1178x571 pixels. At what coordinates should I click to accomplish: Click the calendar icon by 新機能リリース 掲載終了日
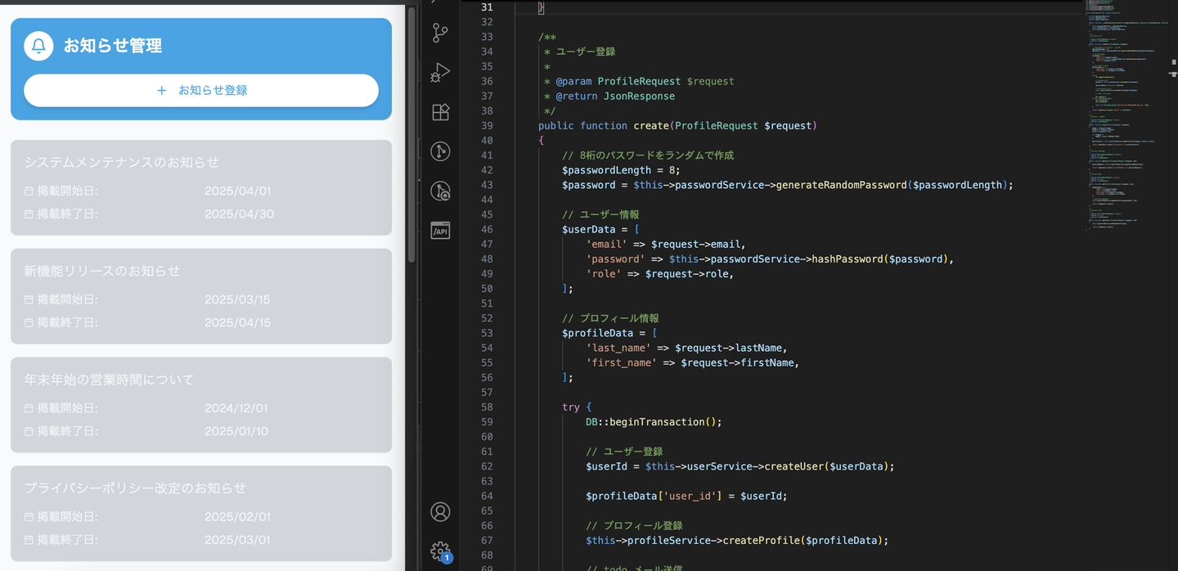pyautogui.click(x=29, y=323)
